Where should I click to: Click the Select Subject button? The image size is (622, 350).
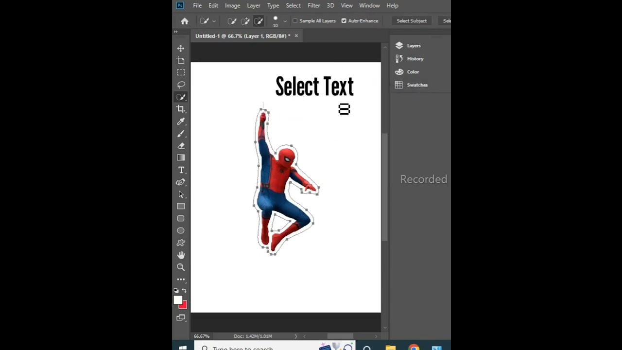pyautogui.click(x=412, y=21)
